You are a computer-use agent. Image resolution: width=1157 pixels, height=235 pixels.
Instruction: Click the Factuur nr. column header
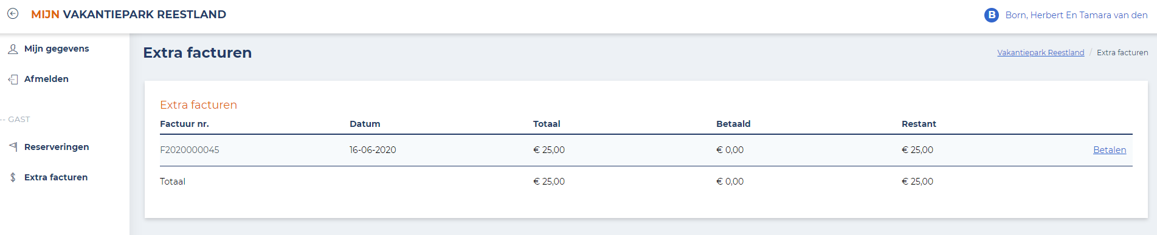pos(184,124)
